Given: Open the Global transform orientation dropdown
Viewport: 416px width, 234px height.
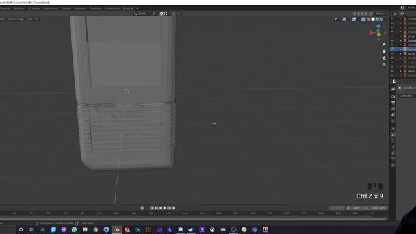Looking at the screenshot, I should click(x=142, y=14).
